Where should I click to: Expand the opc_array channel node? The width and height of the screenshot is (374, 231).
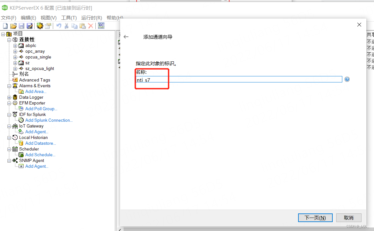[x=15, y=51]
